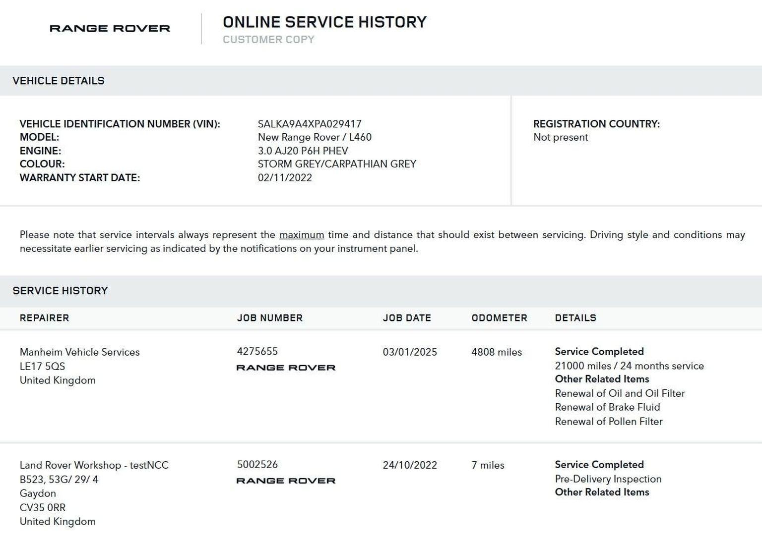762x538 pixels.
Task: Select job date 03/01/2025
Action: click(x=410, y=352)
